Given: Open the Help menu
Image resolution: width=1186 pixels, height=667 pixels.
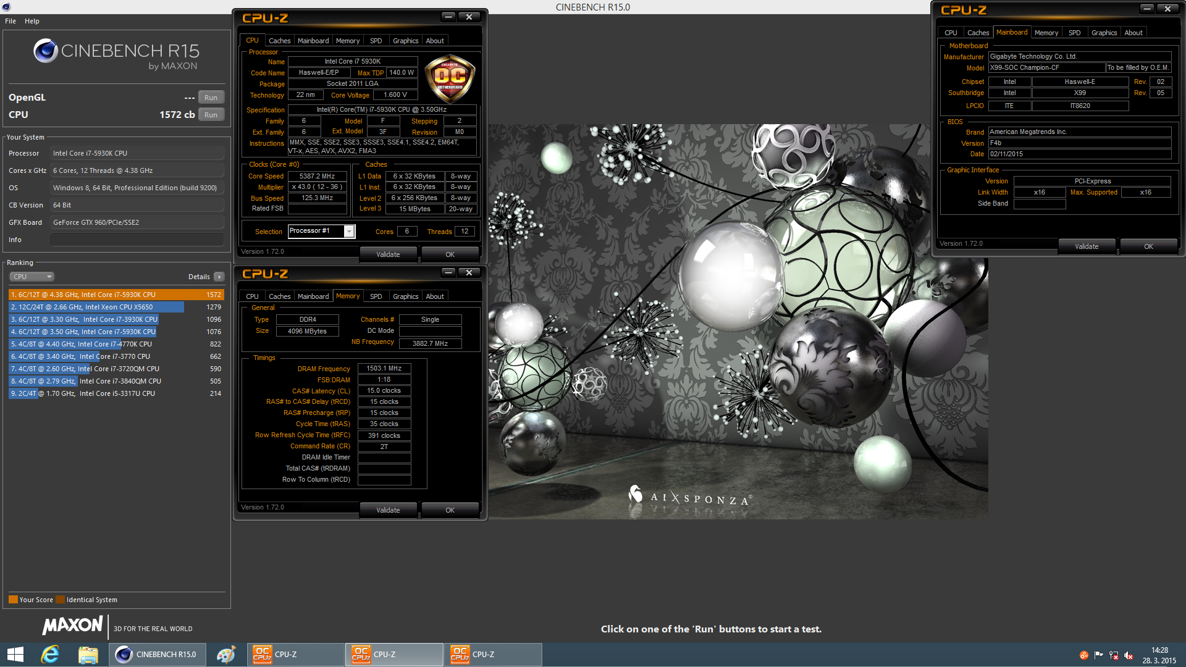Looking at the screenshot, I should (32, 21).
